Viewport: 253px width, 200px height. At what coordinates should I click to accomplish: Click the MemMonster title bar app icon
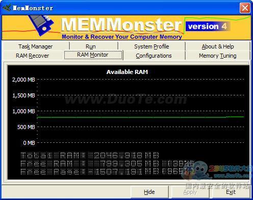[7, 8]
